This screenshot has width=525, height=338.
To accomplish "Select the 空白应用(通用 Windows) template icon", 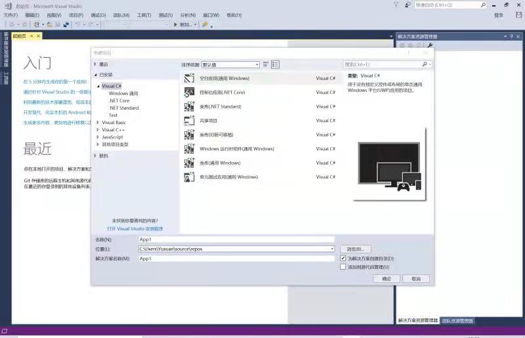I will (x=189, y=78).
